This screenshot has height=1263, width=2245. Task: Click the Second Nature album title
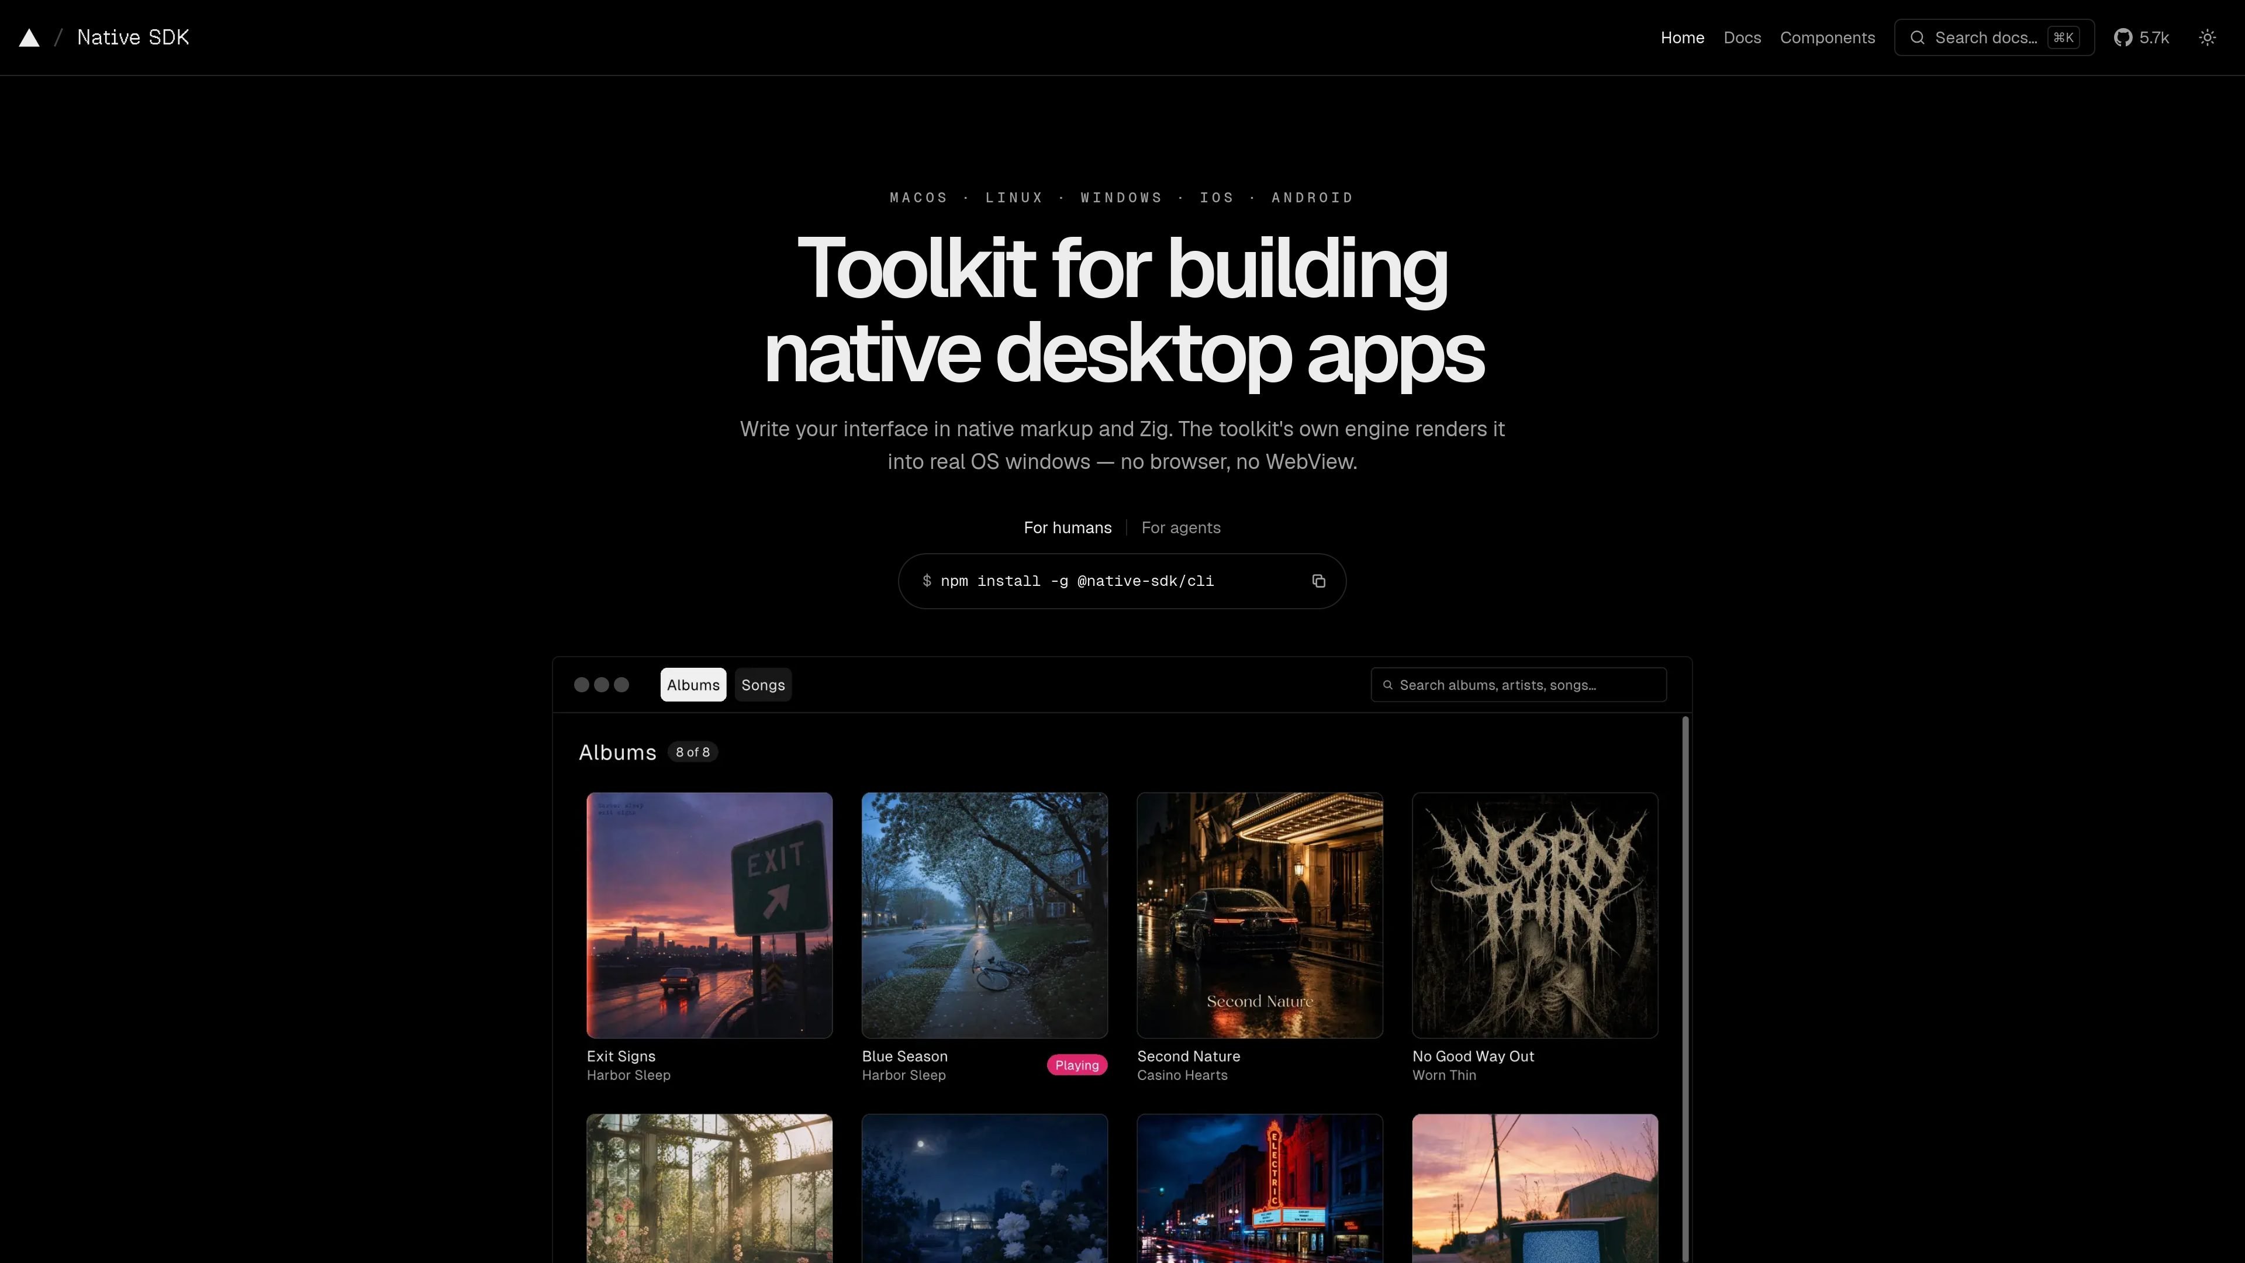[1189, 1055]
